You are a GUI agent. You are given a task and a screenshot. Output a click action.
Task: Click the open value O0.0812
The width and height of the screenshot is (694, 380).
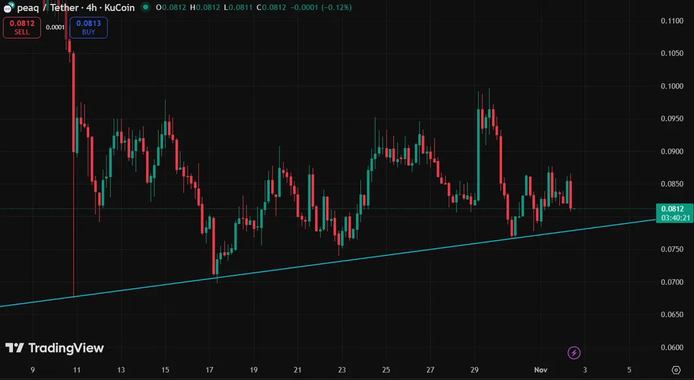tap(172, 8)
